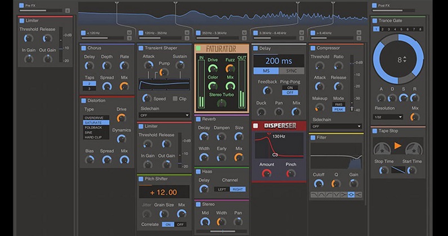Solo the 120 Hz - 353 Hz band
Screen dimensions: 448x236
[187, 38]
